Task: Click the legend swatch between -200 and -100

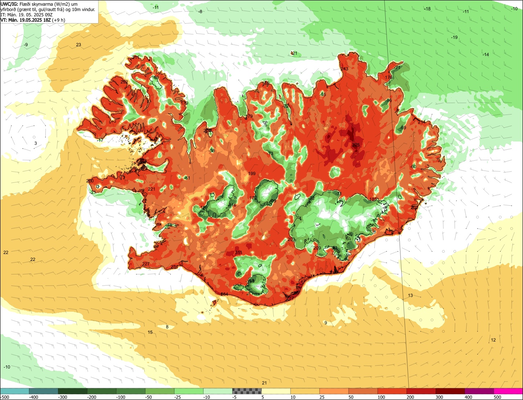Action: (101, 391)
